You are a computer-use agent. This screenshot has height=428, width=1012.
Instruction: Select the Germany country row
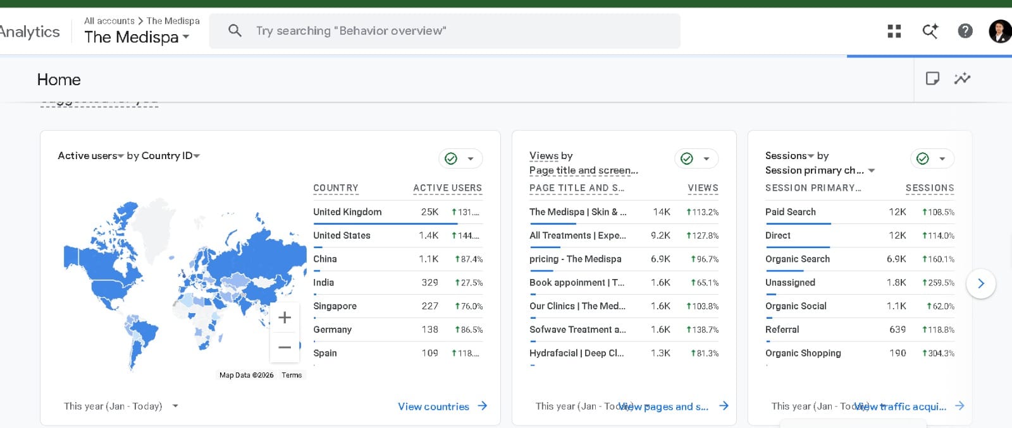point(398,330)
